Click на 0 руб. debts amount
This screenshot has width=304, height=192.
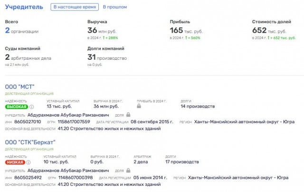95,64
